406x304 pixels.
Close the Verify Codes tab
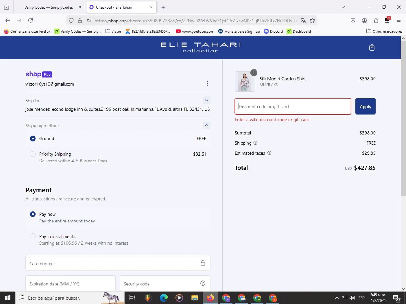80,7
